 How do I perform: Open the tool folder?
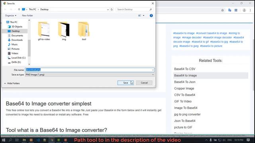point(84,31)
